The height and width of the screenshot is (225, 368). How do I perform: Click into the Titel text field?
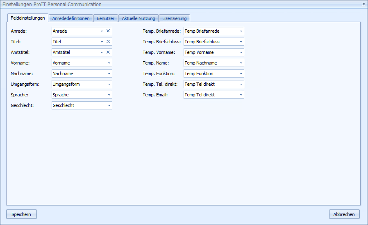tap(75, 42)
